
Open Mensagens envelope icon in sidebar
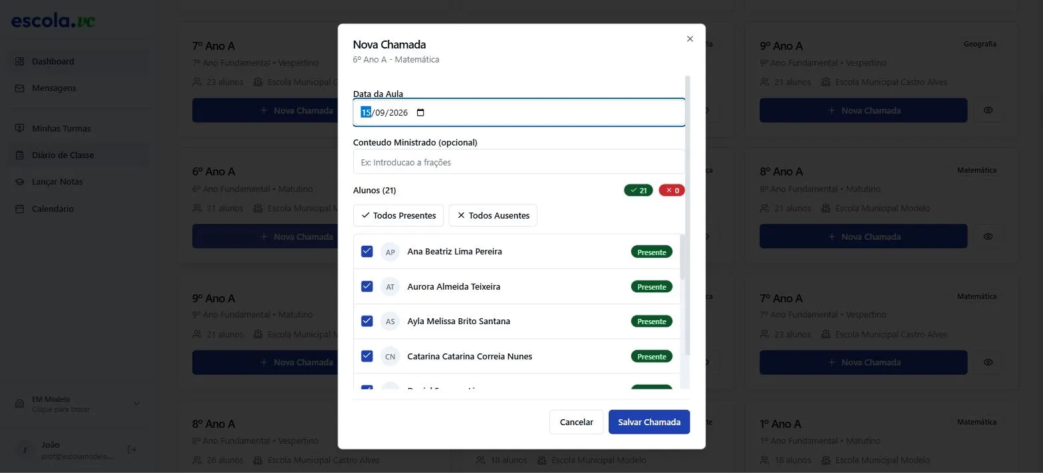[x=19, y=88]
